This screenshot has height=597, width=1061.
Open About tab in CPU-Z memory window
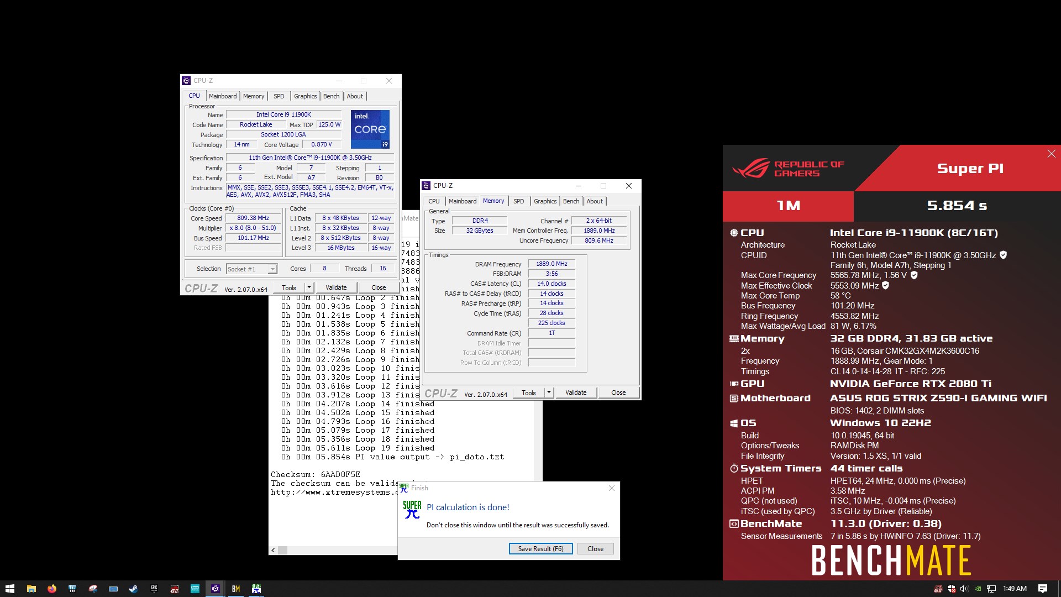[x=595, y=201]
